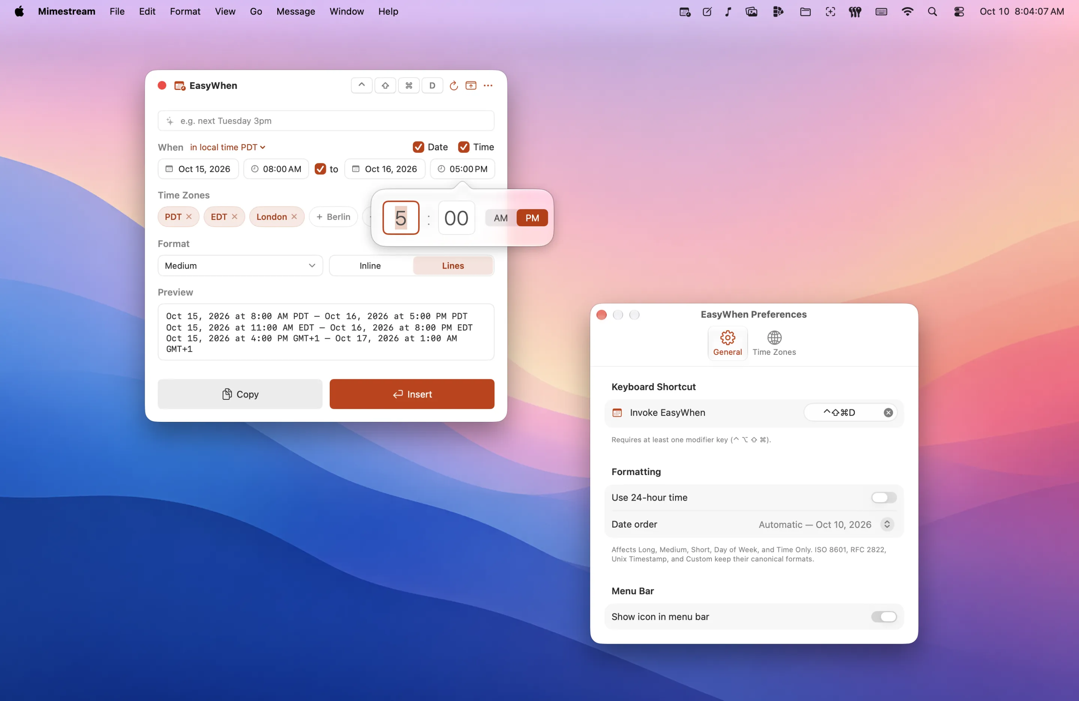Select the General preferences tab
This screenshot has height=701, width=1079.
click(727, 343)
